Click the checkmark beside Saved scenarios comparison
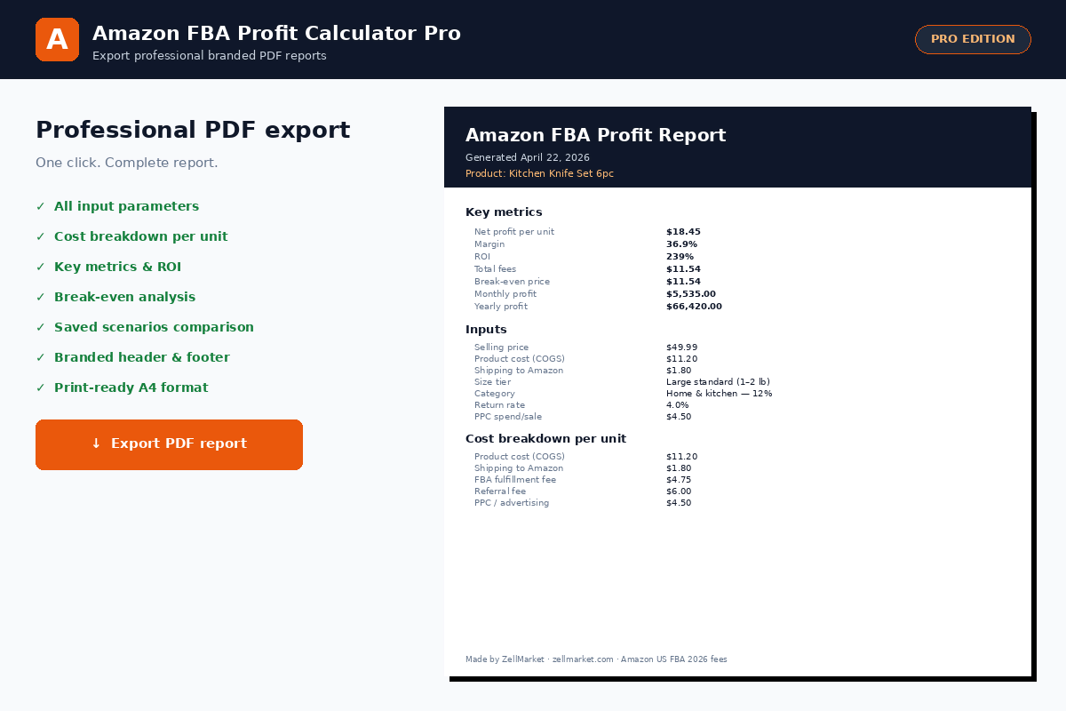 [40, 327]
